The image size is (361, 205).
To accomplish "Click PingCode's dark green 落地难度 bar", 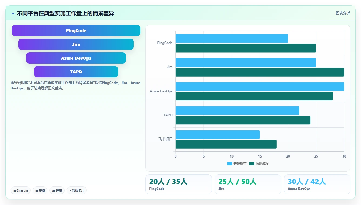I will pyautogui.click(x=246, y=48).
